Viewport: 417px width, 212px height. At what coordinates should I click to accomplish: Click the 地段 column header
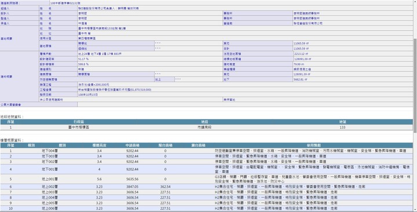click(204, 122)
